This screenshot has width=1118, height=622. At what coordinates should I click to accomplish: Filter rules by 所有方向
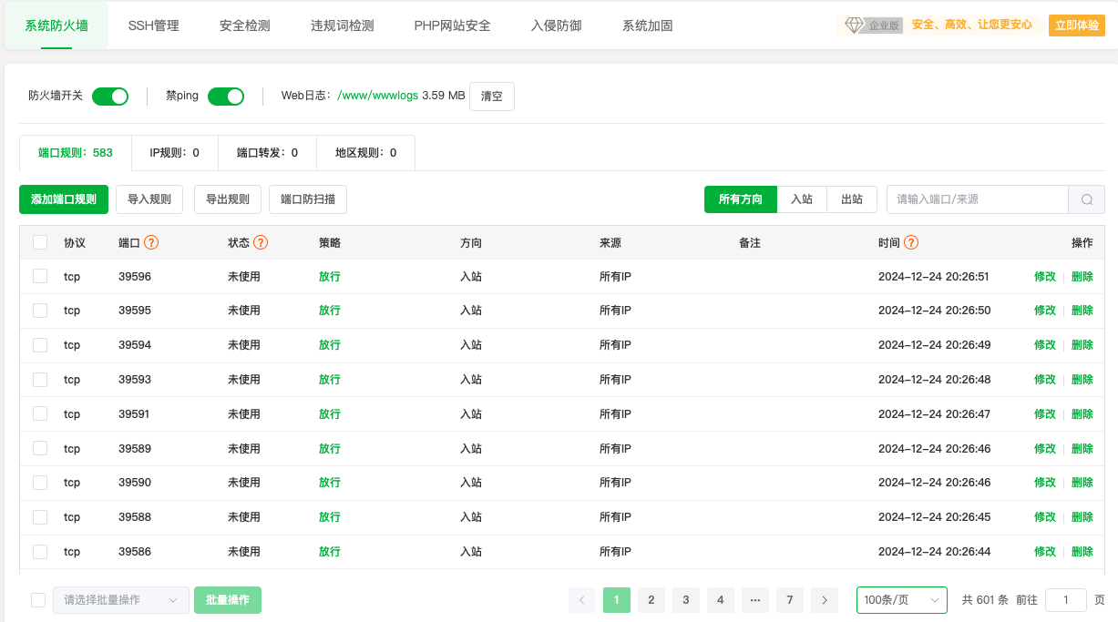[x=741, y=199]
